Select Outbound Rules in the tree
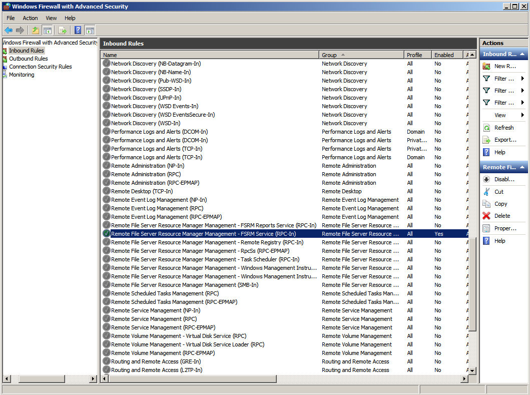530x395 pixels. coord(29,59)
